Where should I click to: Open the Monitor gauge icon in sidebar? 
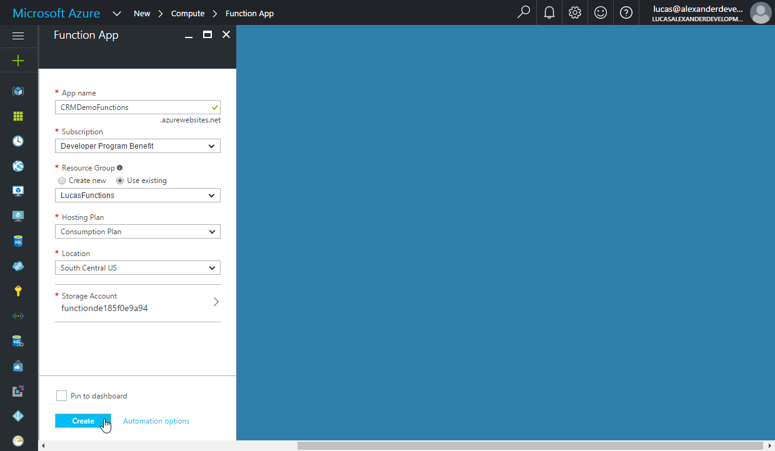(18, 440)
